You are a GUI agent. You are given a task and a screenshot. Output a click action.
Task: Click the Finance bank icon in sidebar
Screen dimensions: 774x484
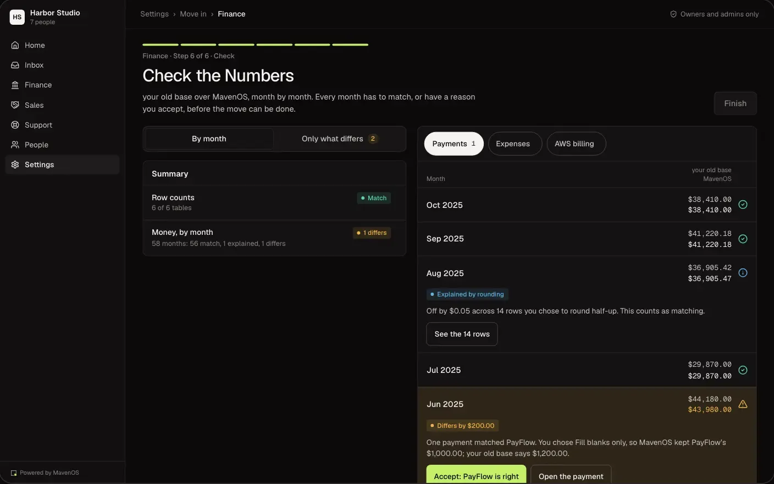point(15,85)
